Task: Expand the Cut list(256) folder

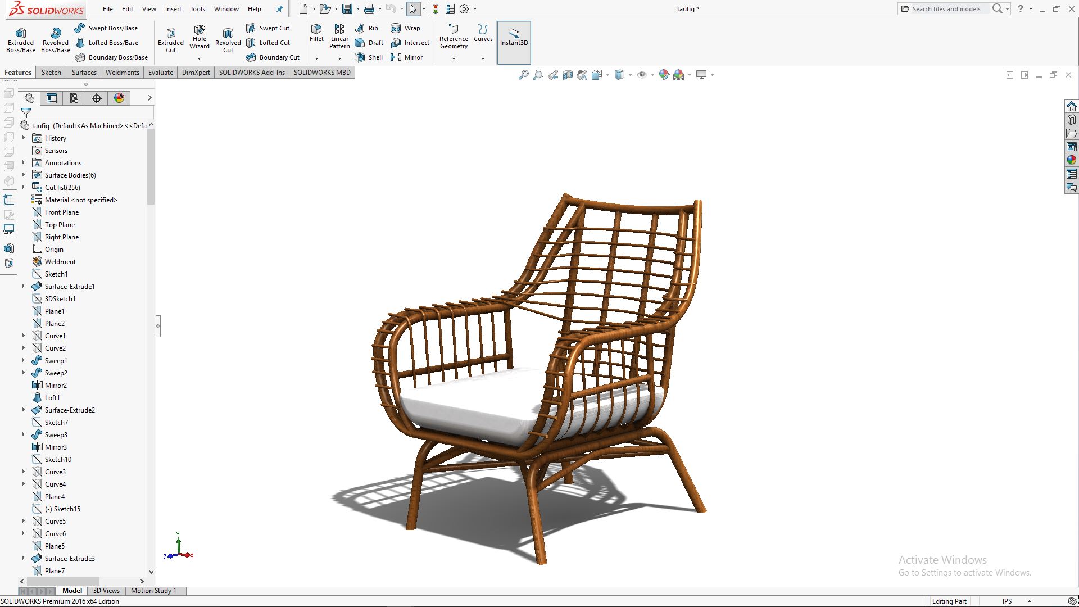Action: 24,187
